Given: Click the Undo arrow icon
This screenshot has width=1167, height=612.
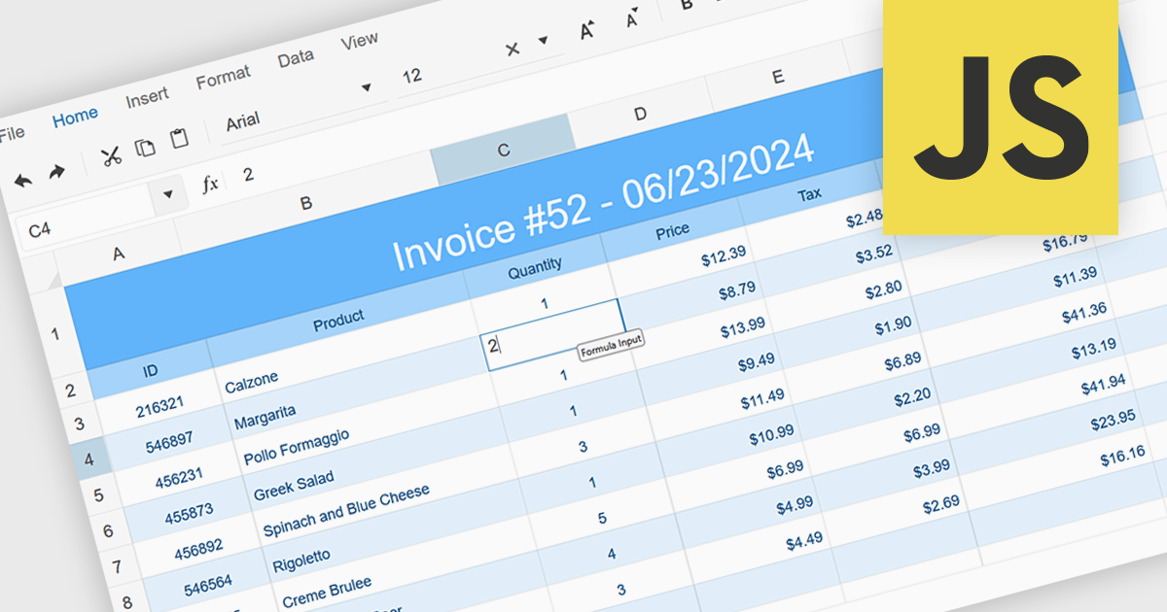Looking at the screenshot, I should (23, 180).
